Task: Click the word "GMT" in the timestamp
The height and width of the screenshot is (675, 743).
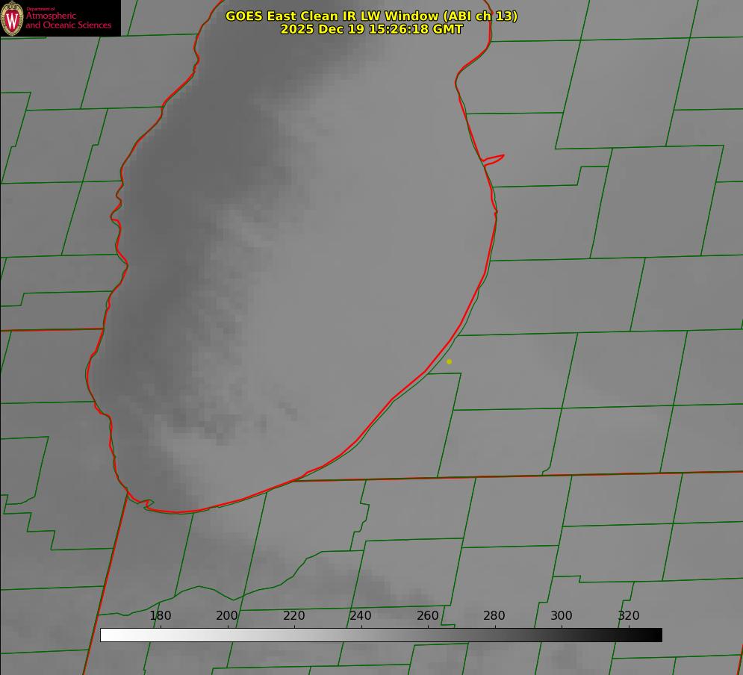Action: (x=448, y=29)
